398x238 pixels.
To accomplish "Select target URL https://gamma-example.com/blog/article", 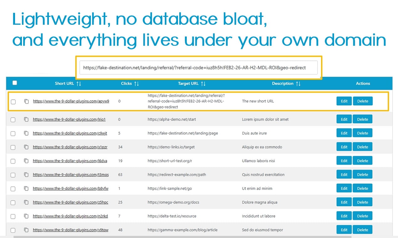I will tap(182, 230).
